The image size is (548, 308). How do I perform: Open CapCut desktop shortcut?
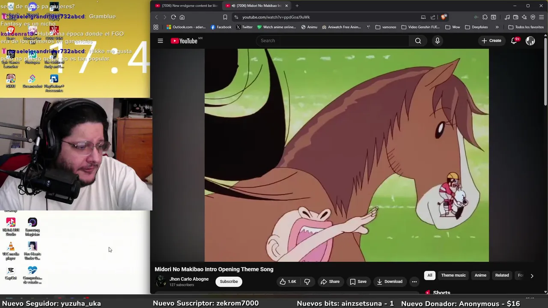pos(11,273)
